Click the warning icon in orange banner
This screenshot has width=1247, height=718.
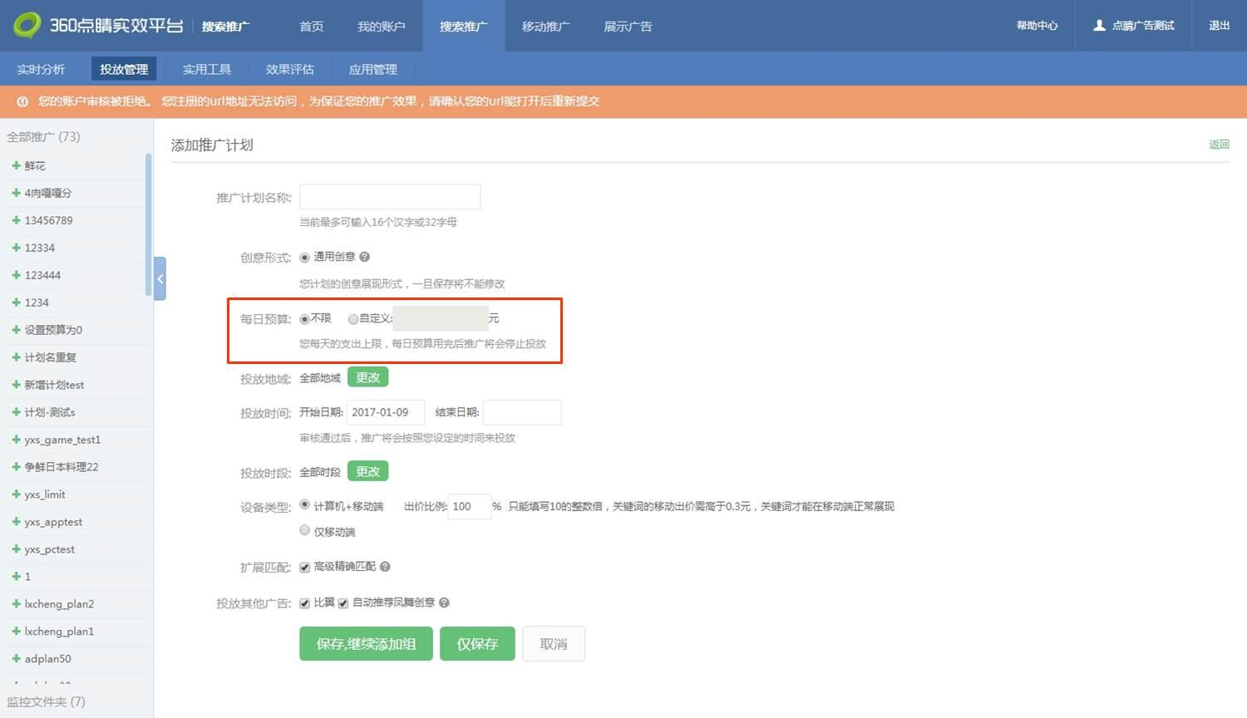click(22, 101)
